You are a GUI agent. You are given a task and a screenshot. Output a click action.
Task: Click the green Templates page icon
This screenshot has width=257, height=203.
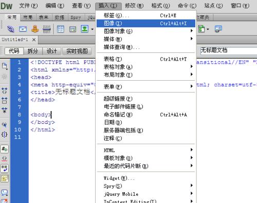[201, 29]
